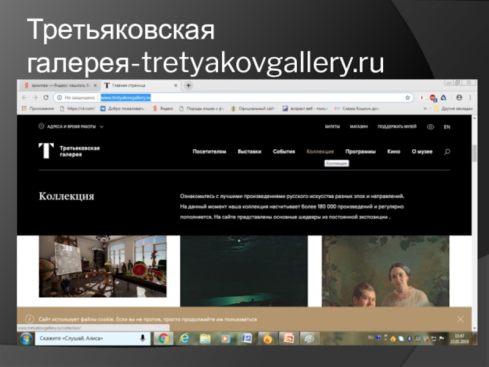The image size is (489, 367).
Task: Click the Алиса microphone icon
Action: click(x=142, y=339)
